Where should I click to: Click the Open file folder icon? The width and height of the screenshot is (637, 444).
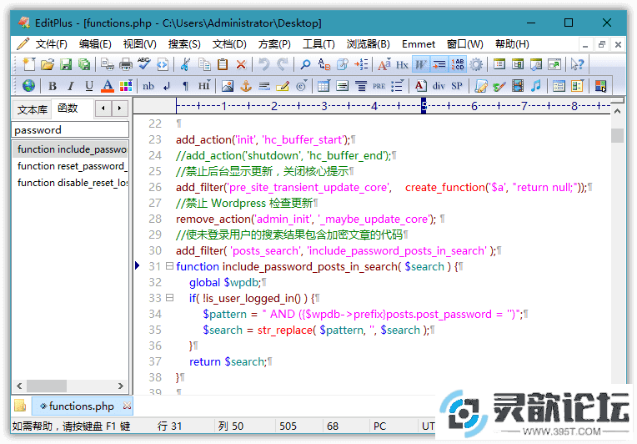pos(48,64)
